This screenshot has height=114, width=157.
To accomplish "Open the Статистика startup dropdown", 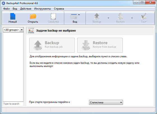I will click(x=106, y=103).
